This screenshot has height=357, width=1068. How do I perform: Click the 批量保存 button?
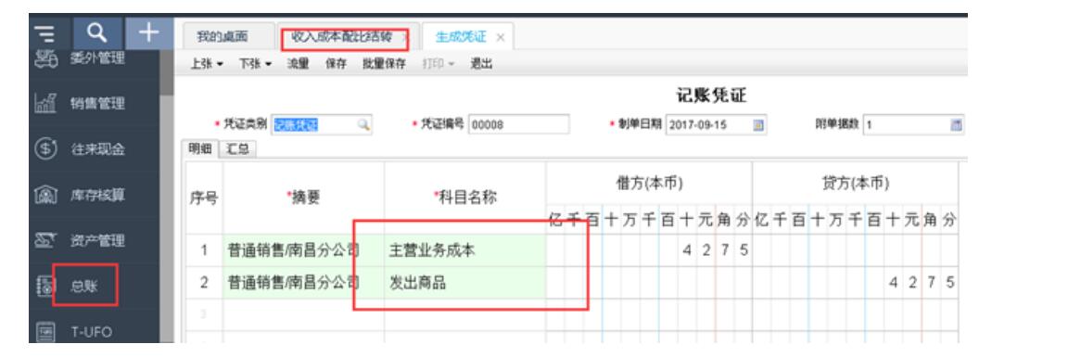[384, 64]
